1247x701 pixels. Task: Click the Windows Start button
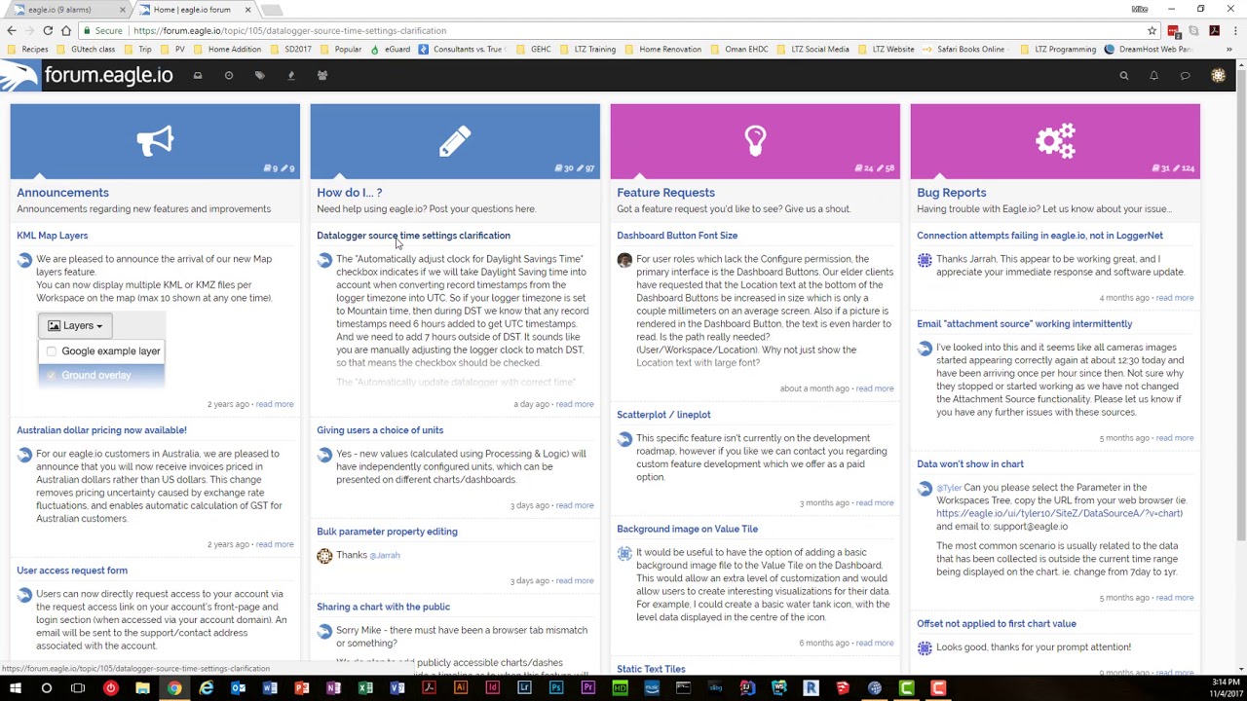15,688
